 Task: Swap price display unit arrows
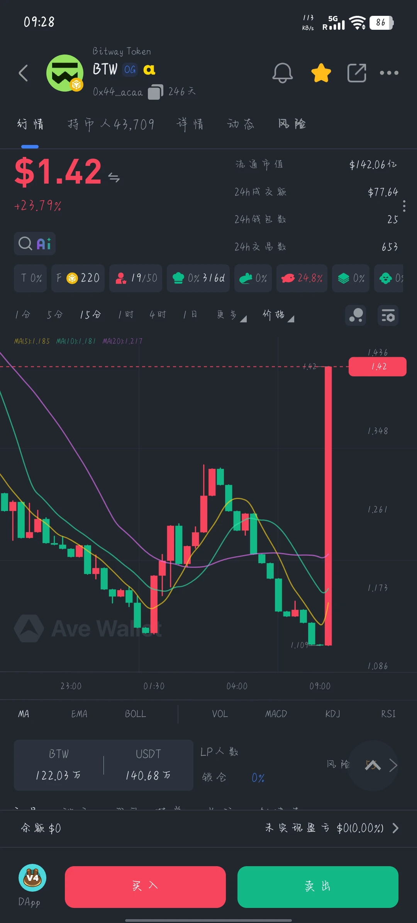point(114,177)
